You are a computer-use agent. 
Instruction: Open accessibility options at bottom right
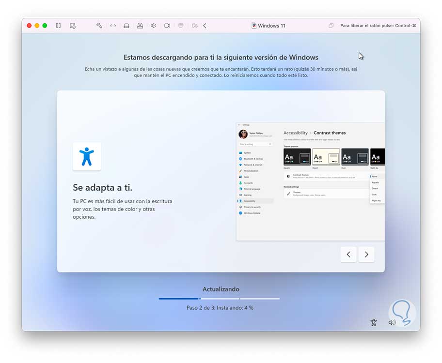[374, 322]
